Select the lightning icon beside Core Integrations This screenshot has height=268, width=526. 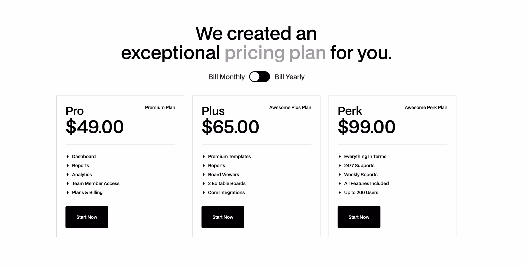(x=204, y=192)
